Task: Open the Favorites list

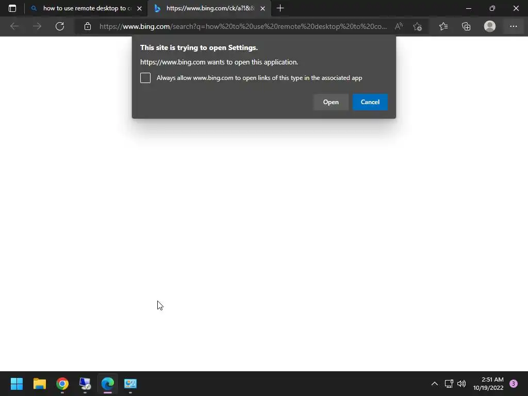Action: tap(443, 26)
